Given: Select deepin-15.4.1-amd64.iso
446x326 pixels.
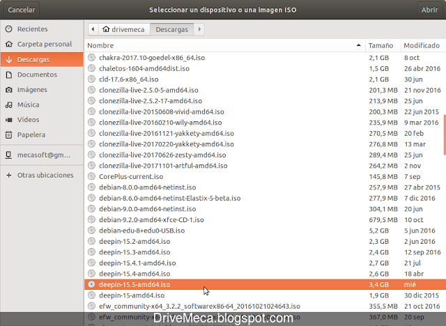Looking at the screenshot, I should 265,263.
